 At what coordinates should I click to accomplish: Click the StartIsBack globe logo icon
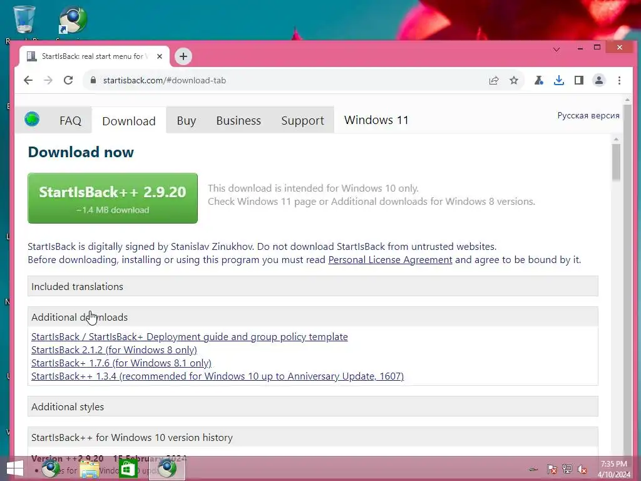coord(32,120)
